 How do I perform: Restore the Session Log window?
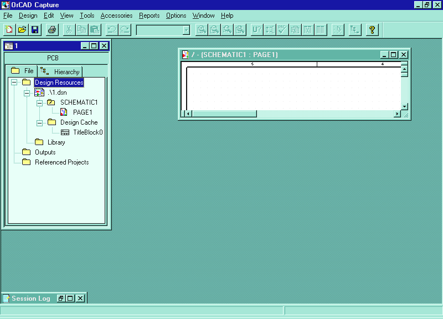click(x=60, y=299)
